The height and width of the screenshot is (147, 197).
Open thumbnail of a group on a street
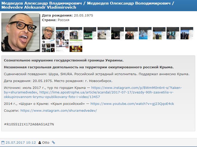pos(62,33)
